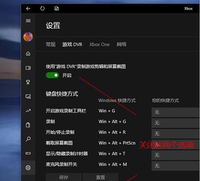Click the refresh icon in title bar

43,8
